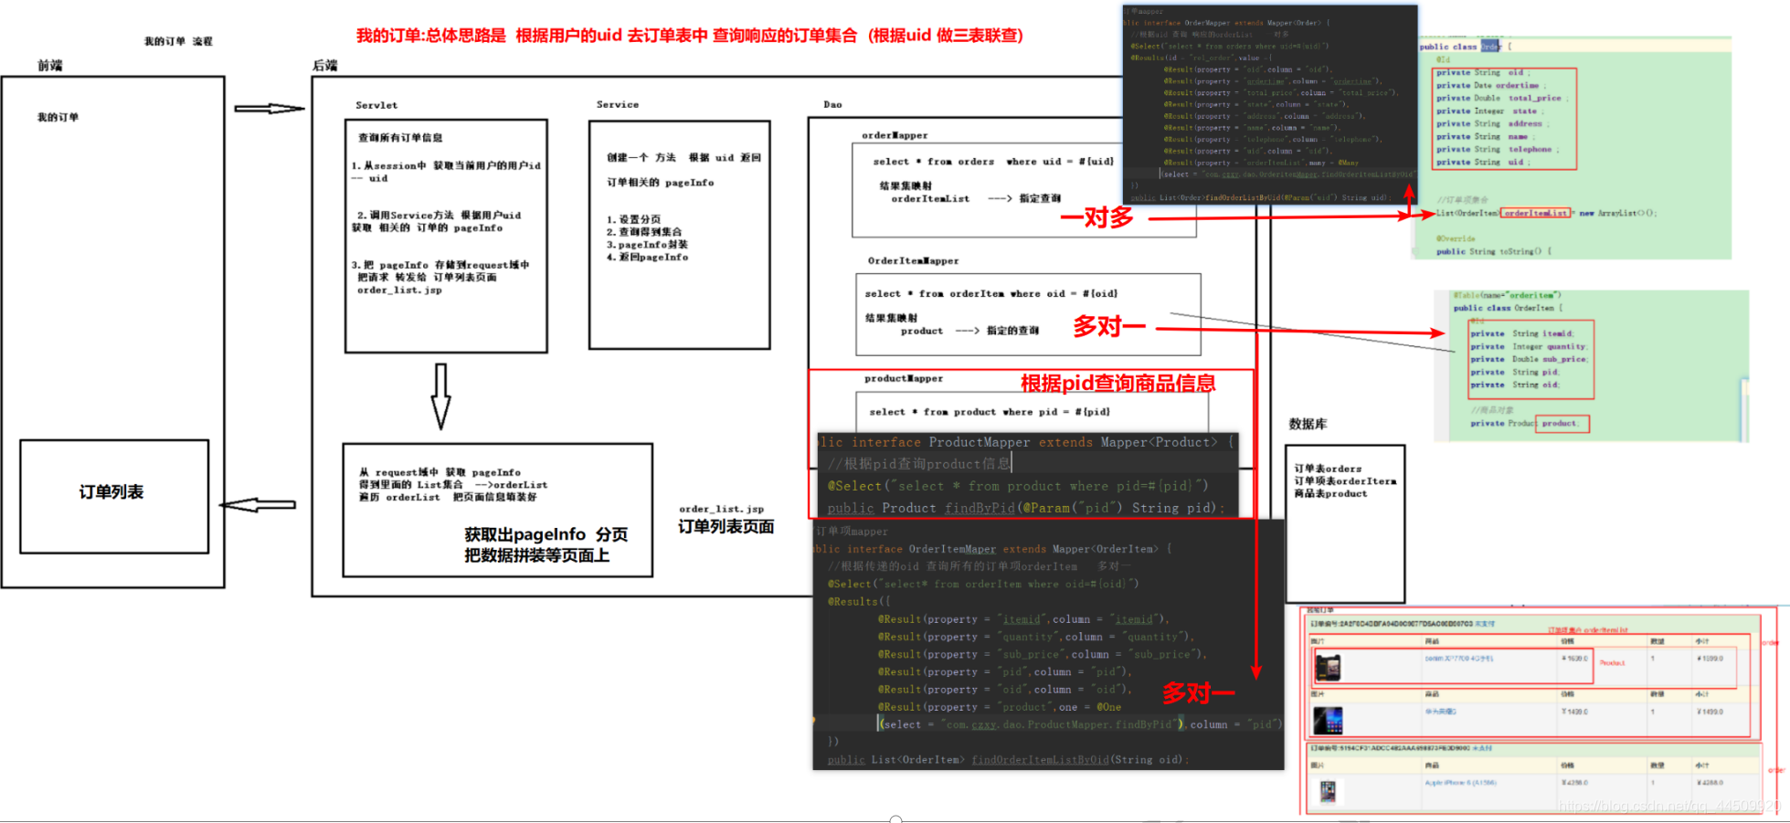Open the Apple iPhone 6 (A1586) link
The image size is (1790, 823).
pyautogui.click(x=1459, y=783)
